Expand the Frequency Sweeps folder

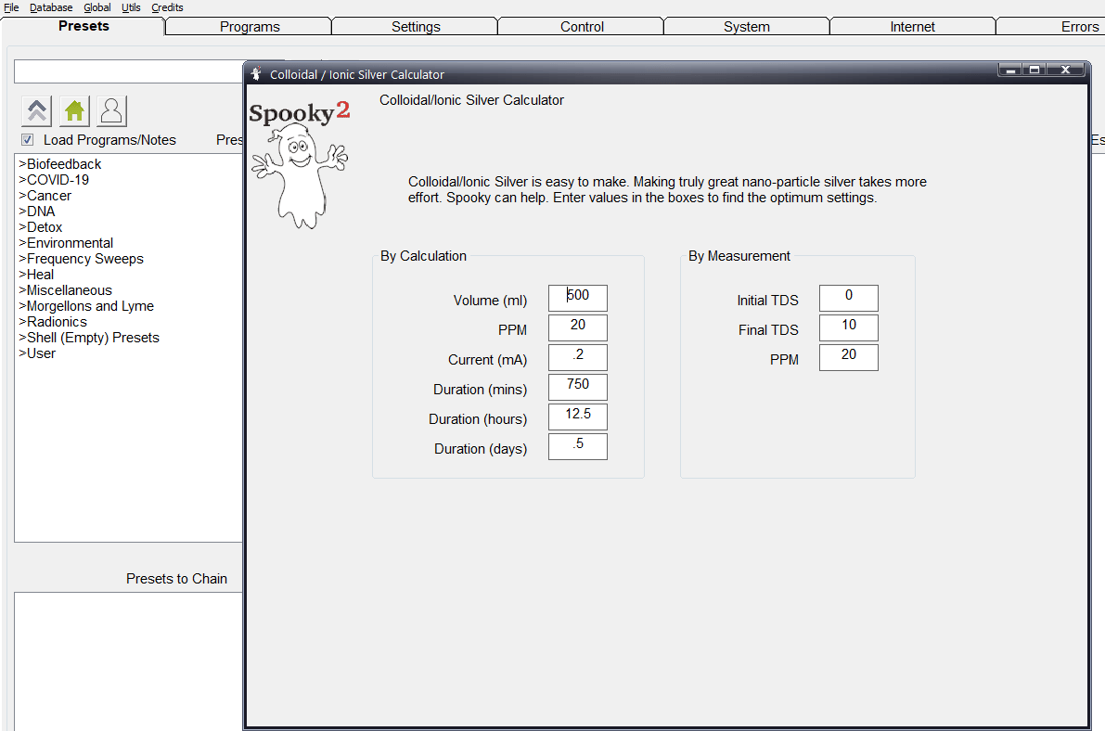coord(81,259)
